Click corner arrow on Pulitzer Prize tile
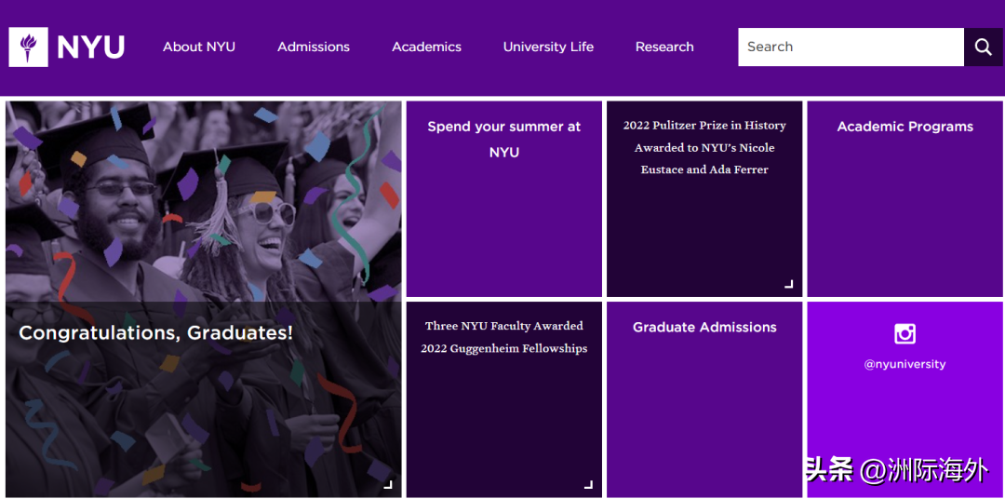This screenshot has height=499, width=1005. pyautogui.click(x=788, y=284)
